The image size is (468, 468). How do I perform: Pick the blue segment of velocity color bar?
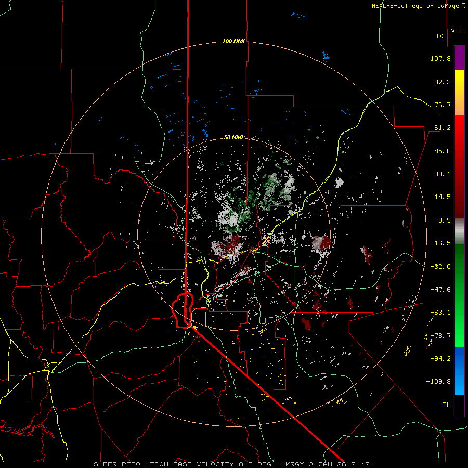point(459,371)
